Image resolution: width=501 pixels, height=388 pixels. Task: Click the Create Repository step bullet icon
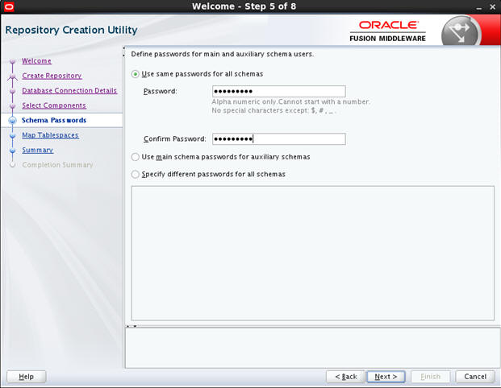coord(12,76)
